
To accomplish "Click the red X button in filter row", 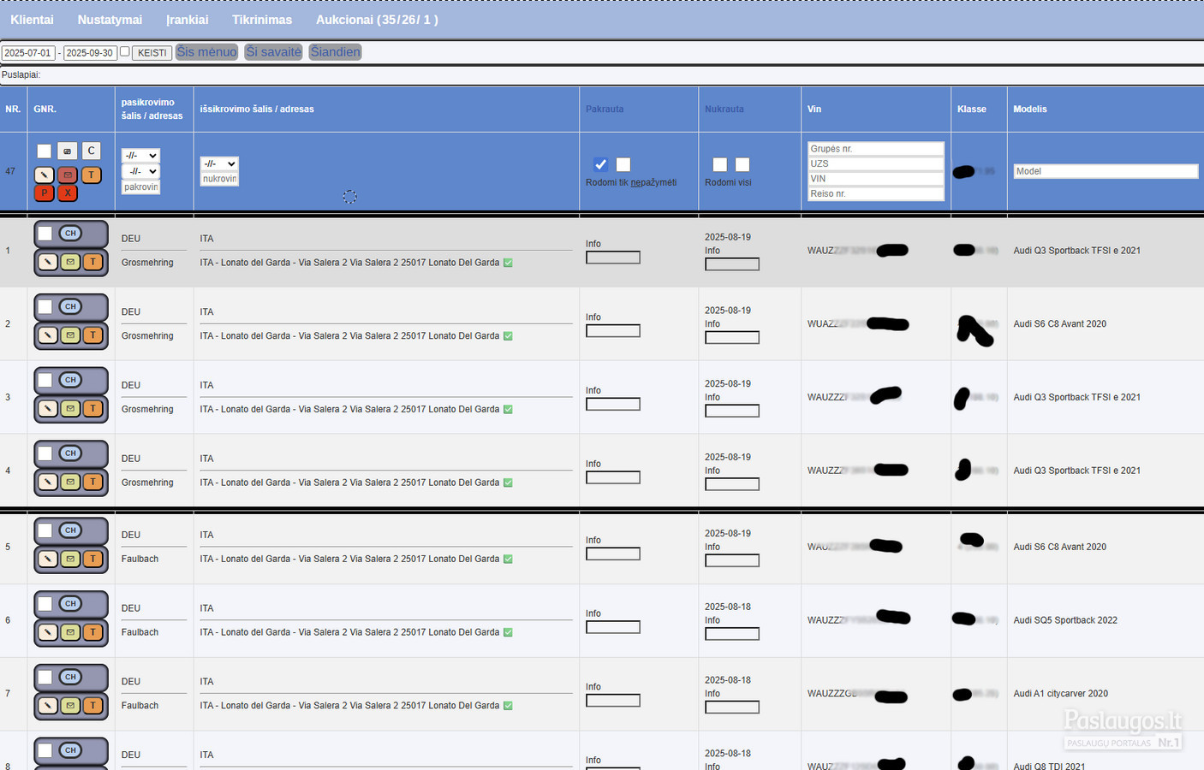I will point(68,192).
